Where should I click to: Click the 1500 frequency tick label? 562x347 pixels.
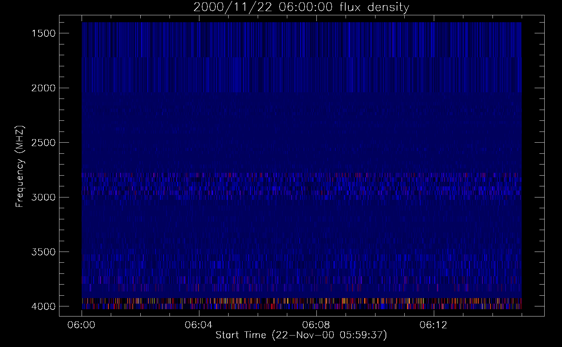point(43,33)
